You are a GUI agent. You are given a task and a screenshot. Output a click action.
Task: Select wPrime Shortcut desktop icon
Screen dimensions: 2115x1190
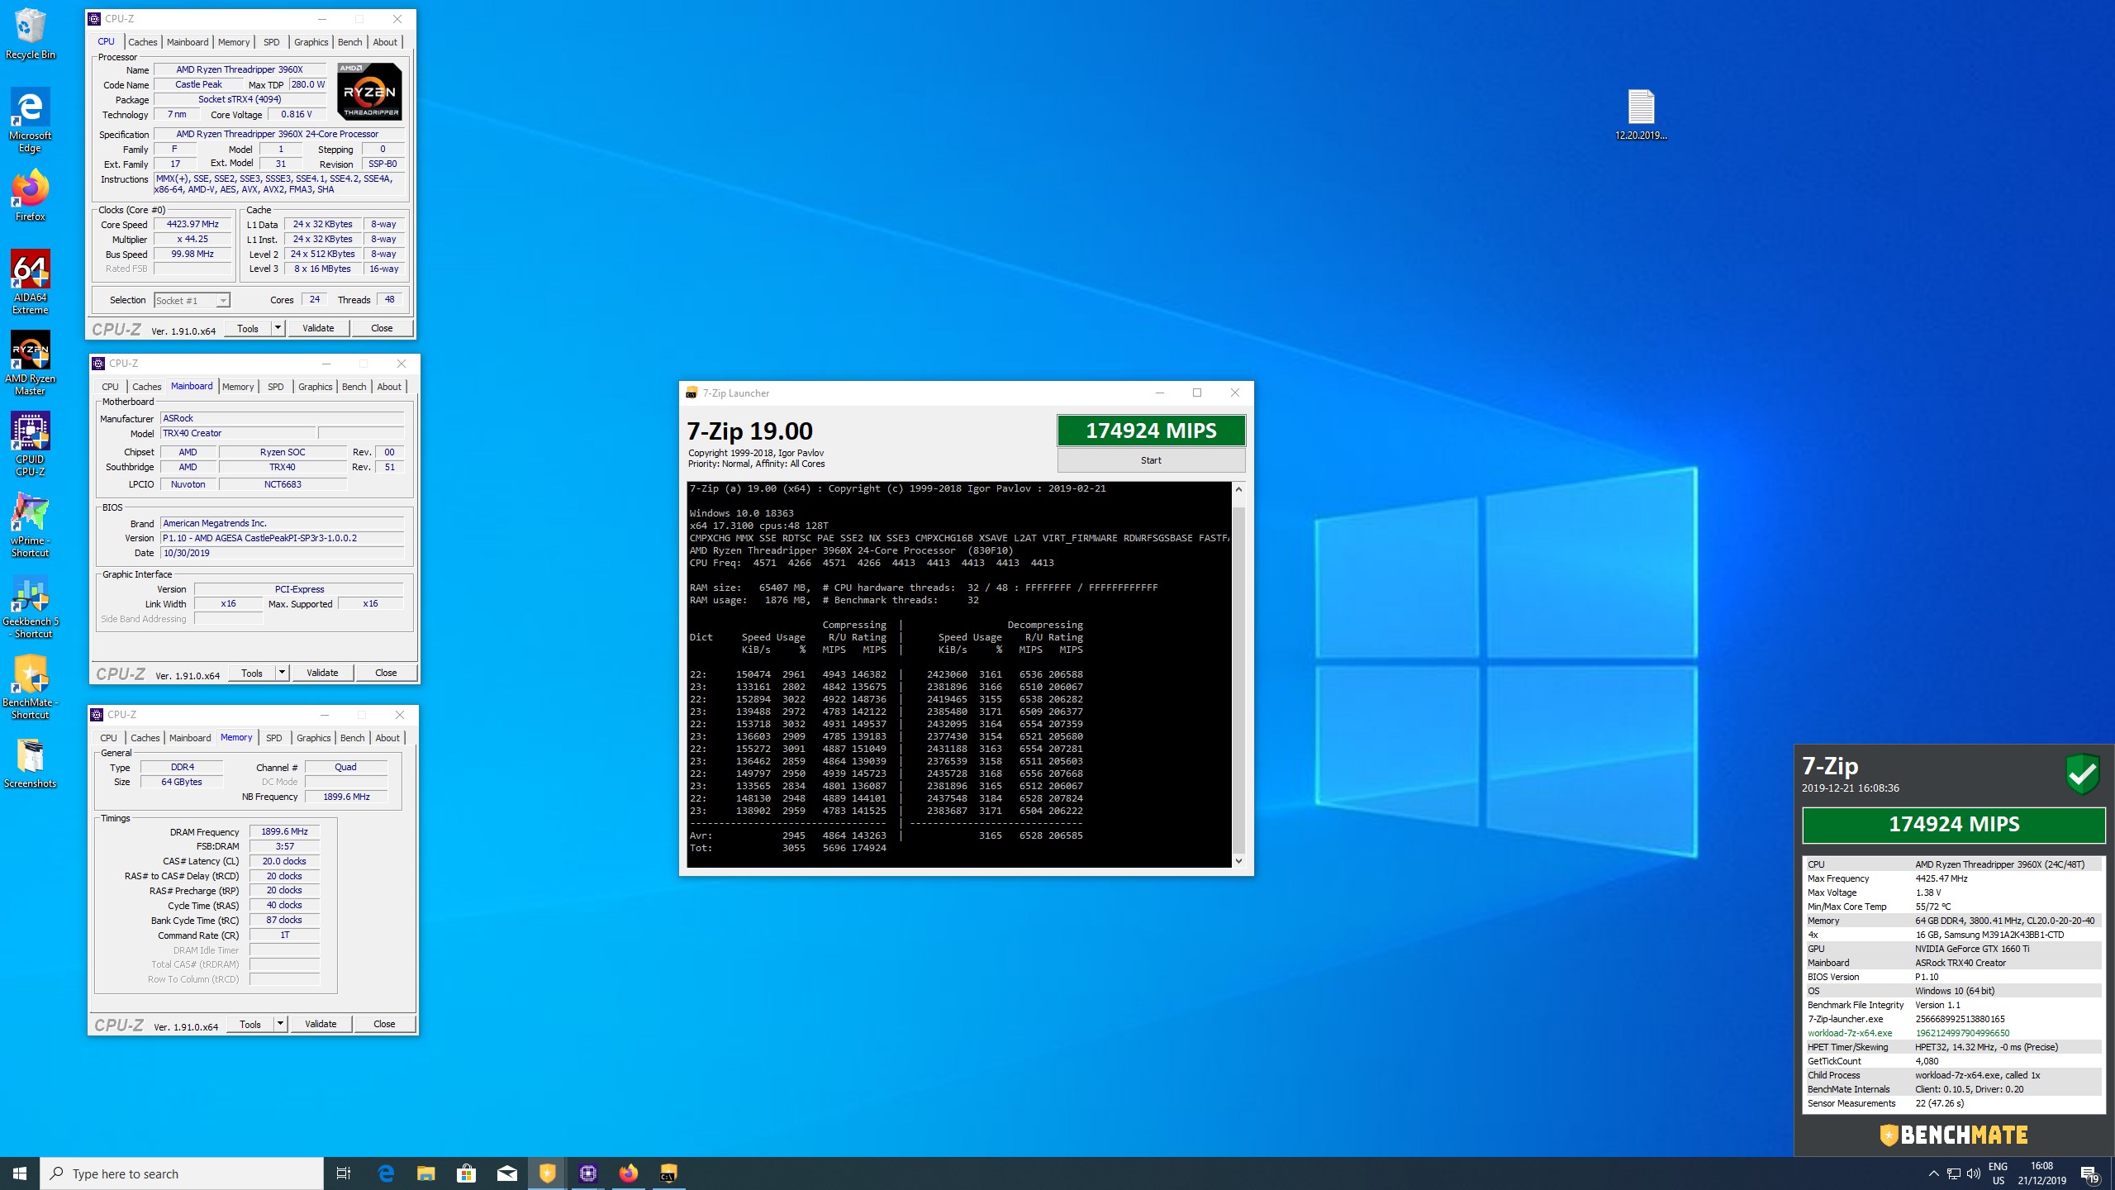[x=31, y=525]
